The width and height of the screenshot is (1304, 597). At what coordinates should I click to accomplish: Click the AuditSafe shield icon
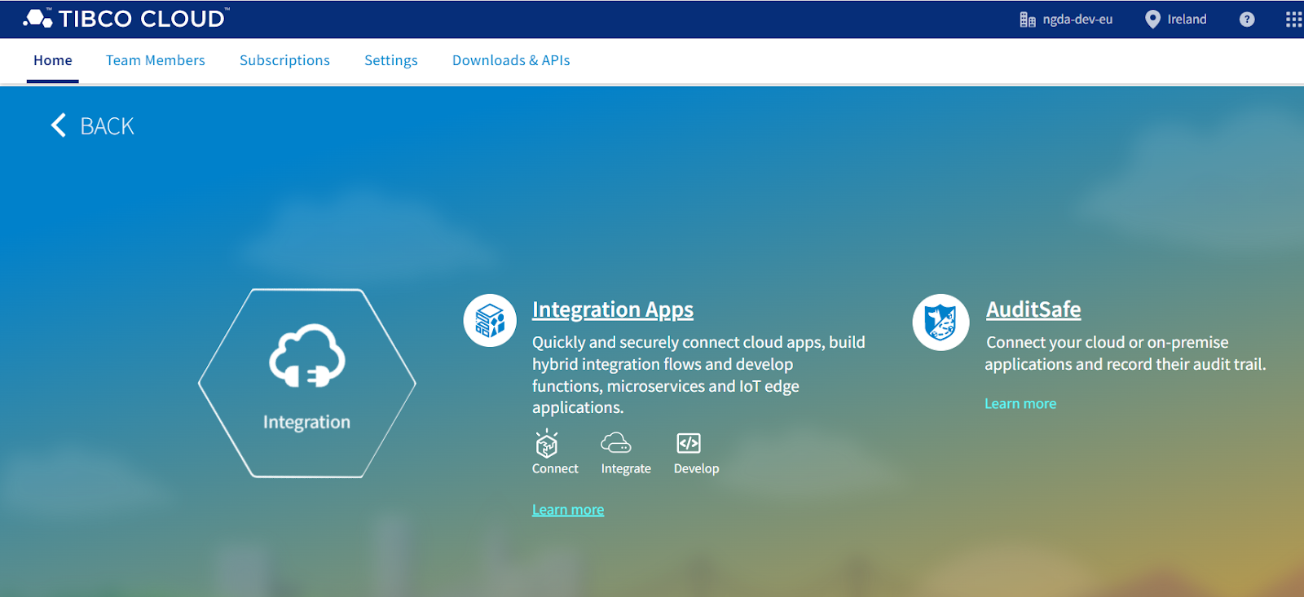(941, 323)
